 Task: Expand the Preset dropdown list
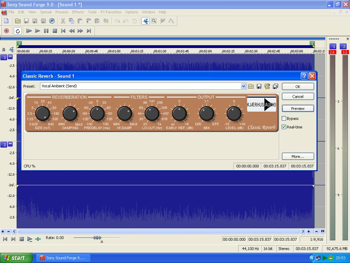[243, 86]
